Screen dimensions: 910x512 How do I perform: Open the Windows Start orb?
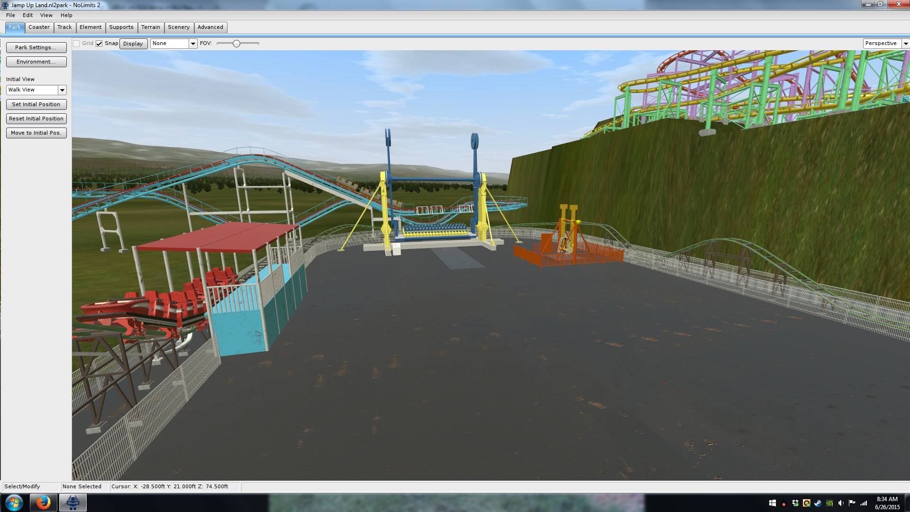(14, 503)
